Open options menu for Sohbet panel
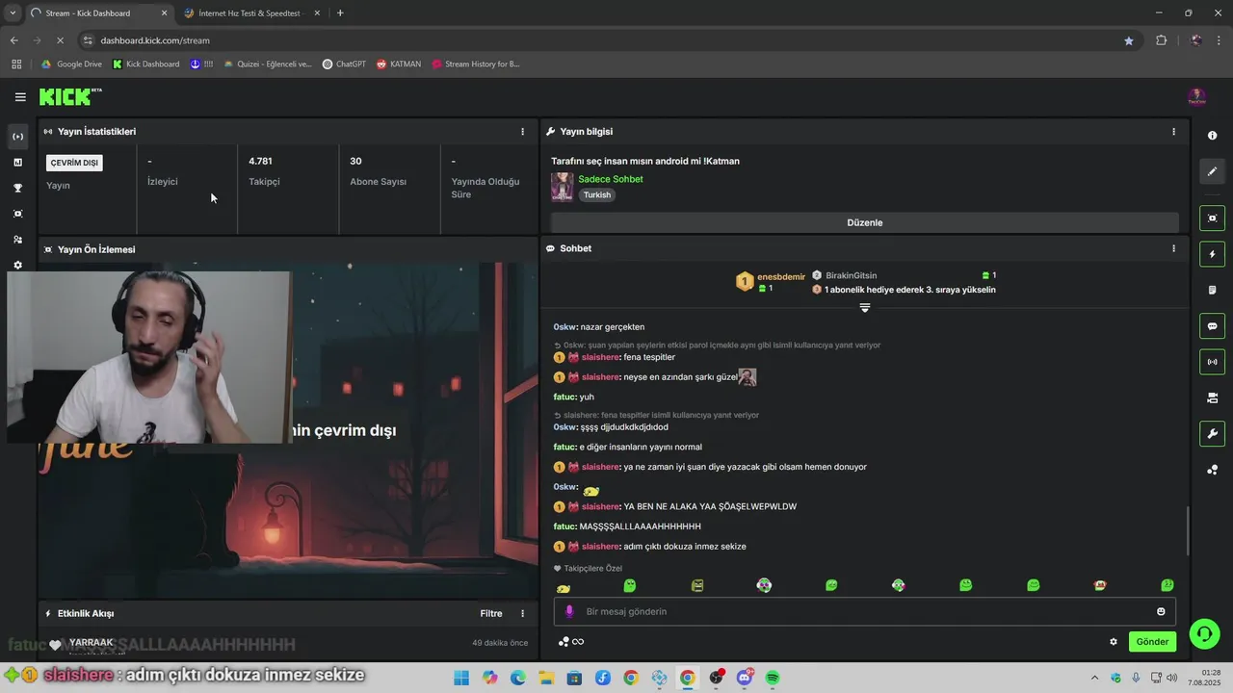 point(1173,248)
